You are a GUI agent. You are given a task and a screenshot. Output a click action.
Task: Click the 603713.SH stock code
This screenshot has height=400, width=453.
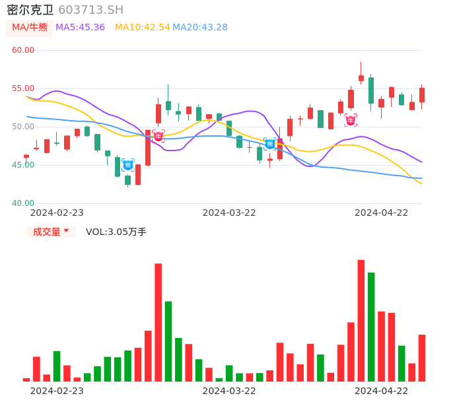90,10
